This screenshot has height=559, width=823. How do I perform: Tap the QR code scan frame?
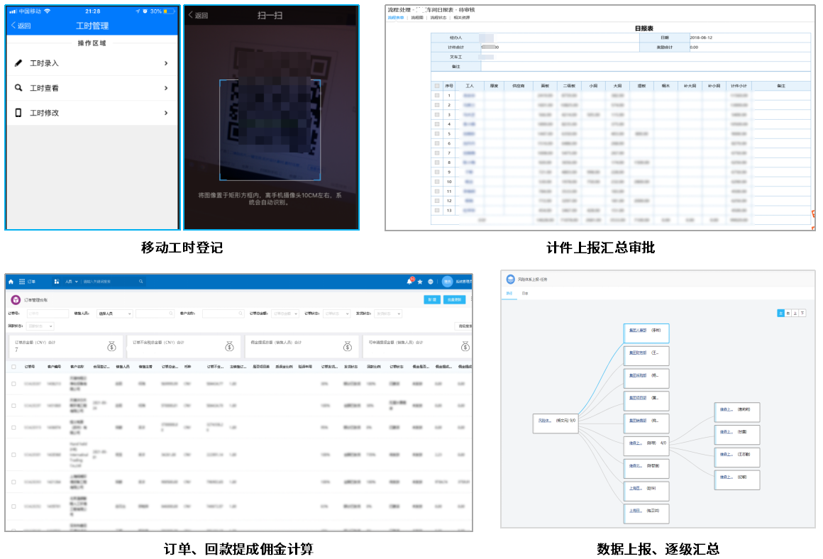(x=270, y=130)
